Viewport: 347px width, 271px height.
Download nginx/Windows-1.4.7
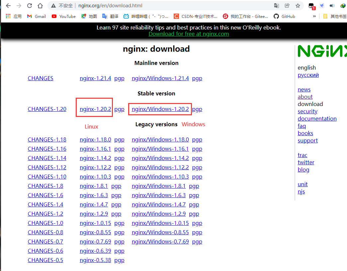(159, 204)
